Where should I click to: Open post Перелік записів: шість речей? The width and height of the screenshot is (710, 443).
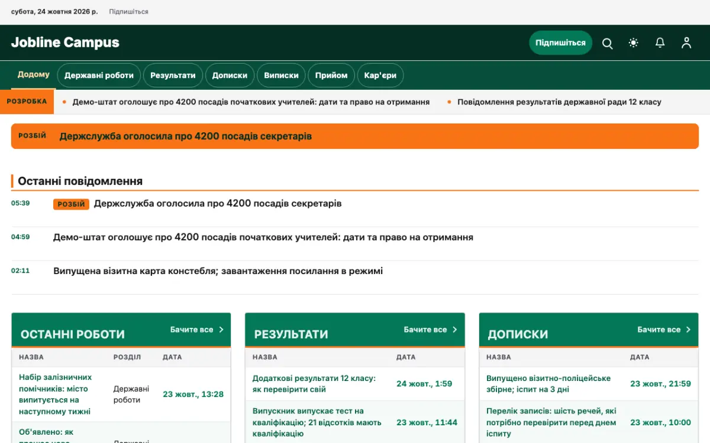click(551, 422)
